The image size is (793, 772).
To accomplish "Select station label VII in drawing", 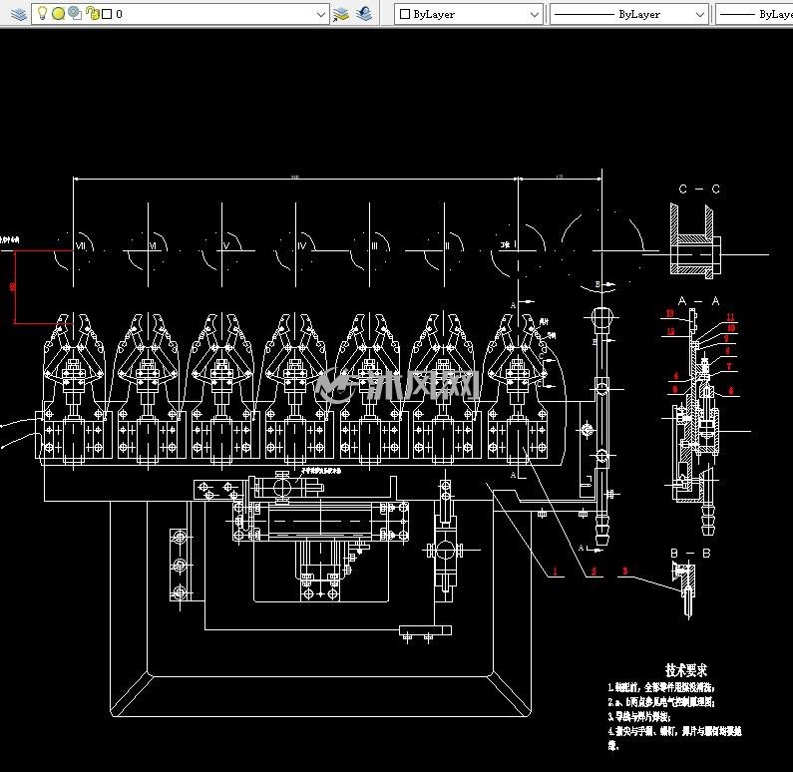I will (x=81, y=245).
